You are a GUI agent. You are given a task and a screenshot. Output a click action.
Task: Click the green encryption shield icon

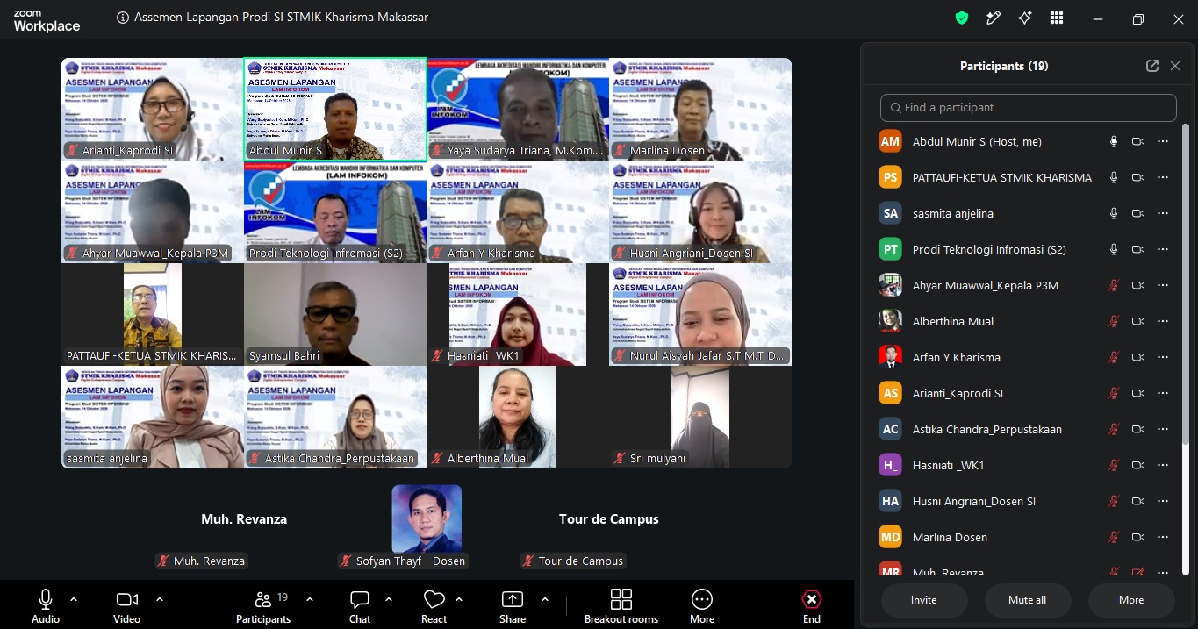962,18
